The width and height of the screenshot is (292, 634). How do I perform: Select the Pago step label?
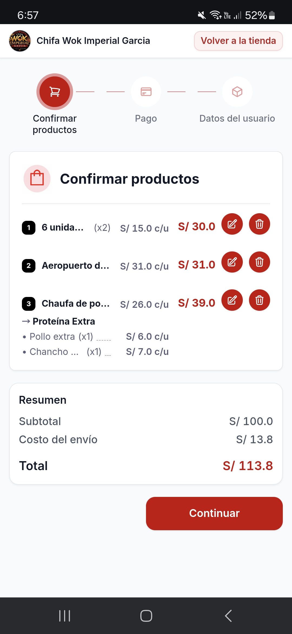click(146, 118)
